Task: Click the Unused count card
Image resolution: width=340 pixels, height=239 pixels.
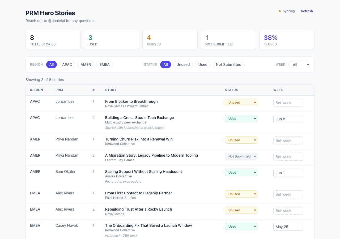Action: (x=170, y=40)
